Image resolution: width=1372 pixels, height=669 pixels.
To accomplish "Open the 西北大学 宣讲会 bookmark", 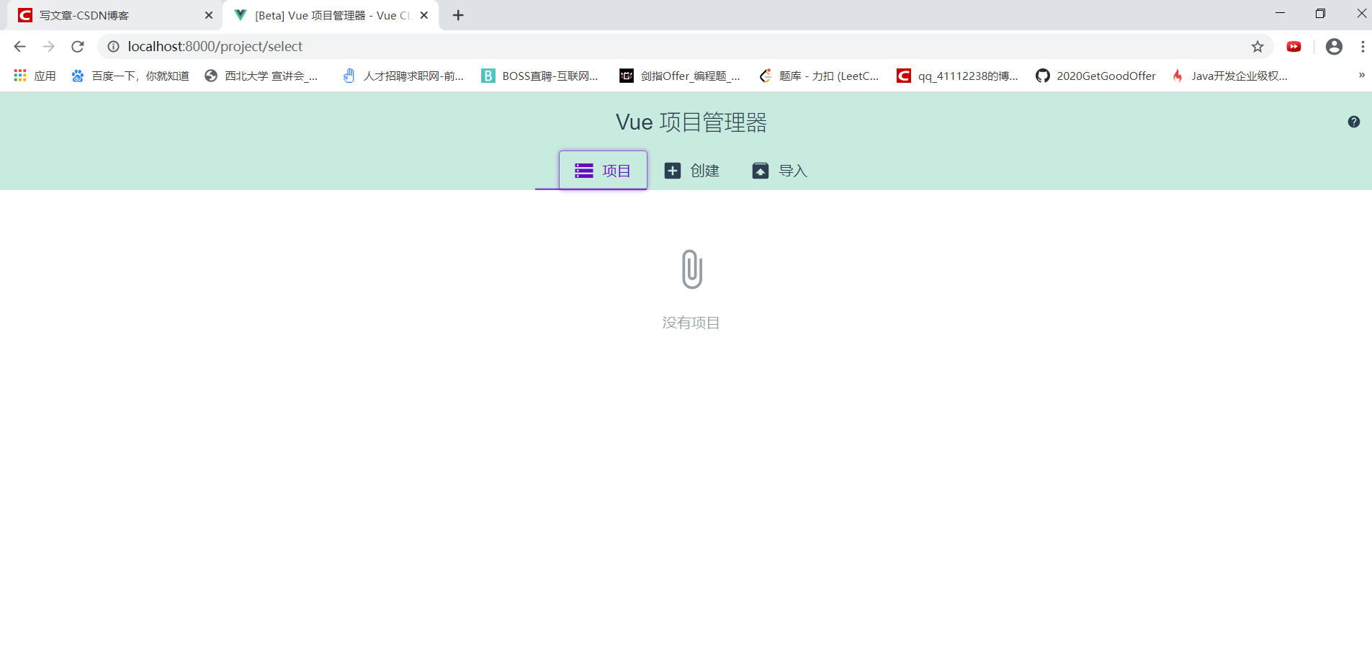I will point(261,76).
